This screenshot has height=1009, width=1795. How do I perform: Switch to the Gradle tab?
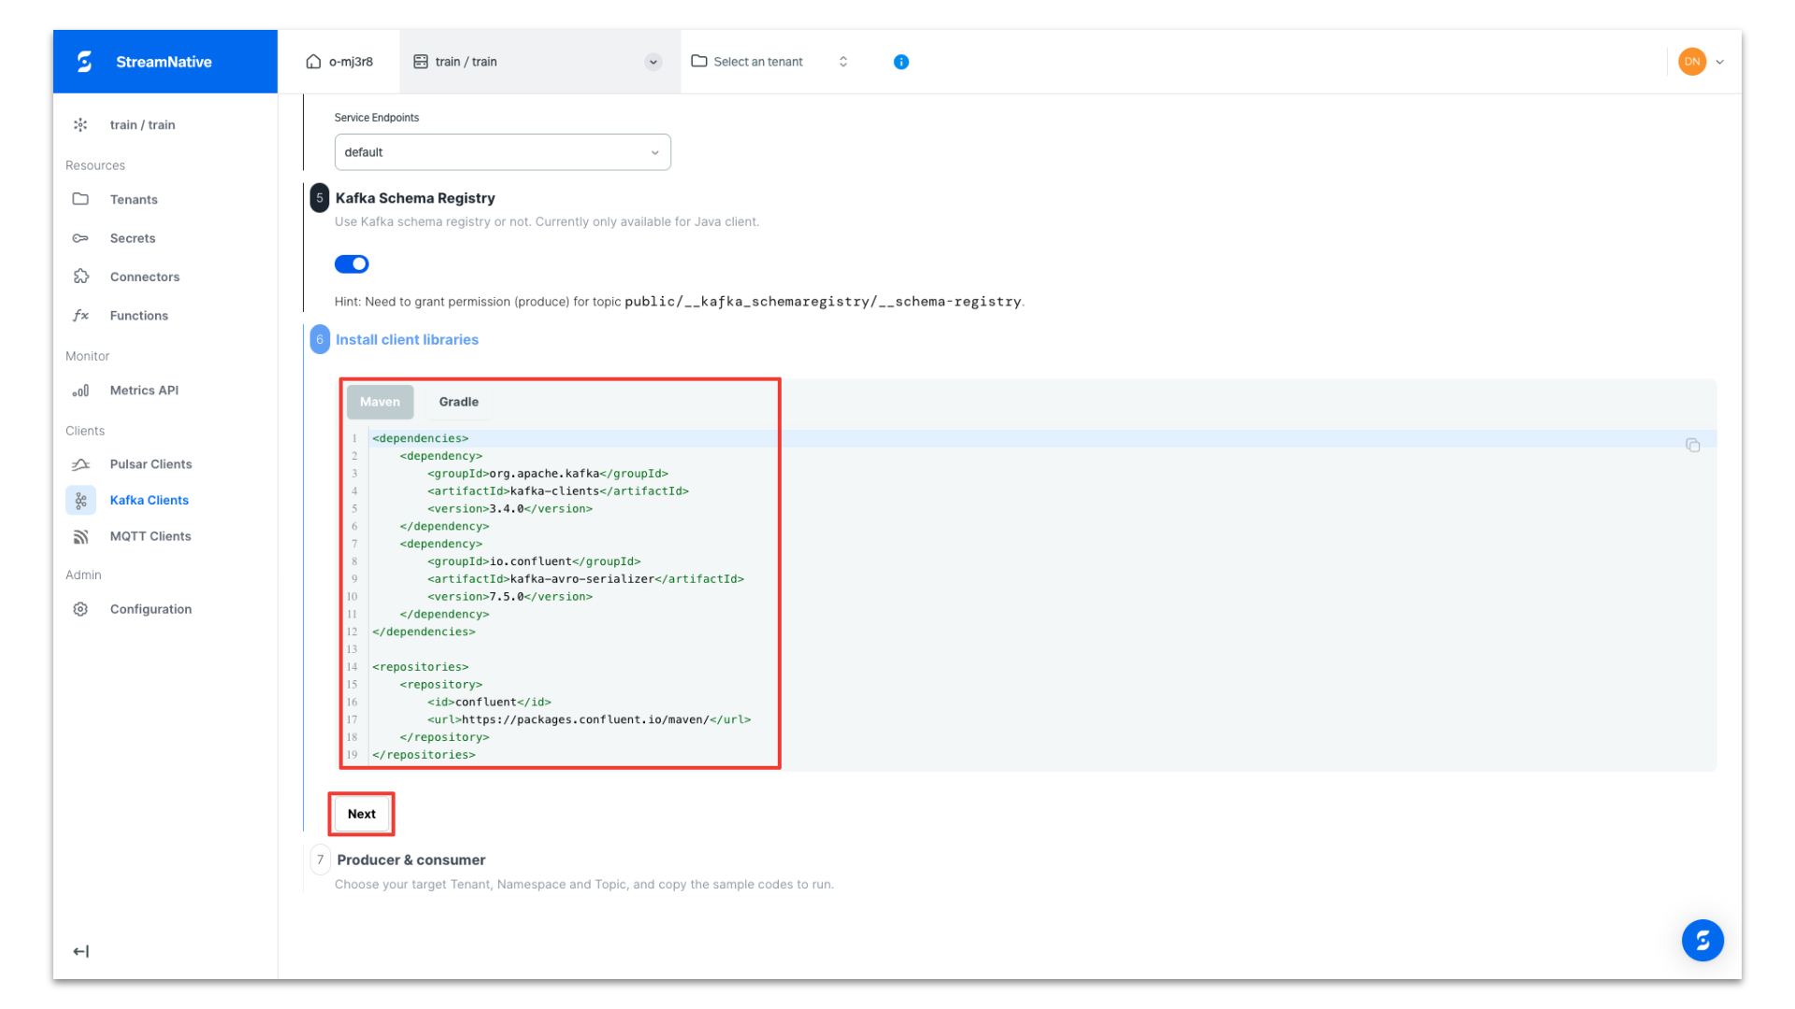457,402
